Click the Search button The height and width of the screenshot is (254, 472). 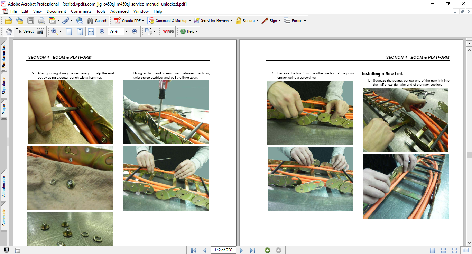point(97,21)
